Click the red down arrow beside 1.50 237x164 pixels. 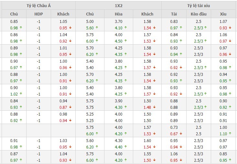(155, 160)
